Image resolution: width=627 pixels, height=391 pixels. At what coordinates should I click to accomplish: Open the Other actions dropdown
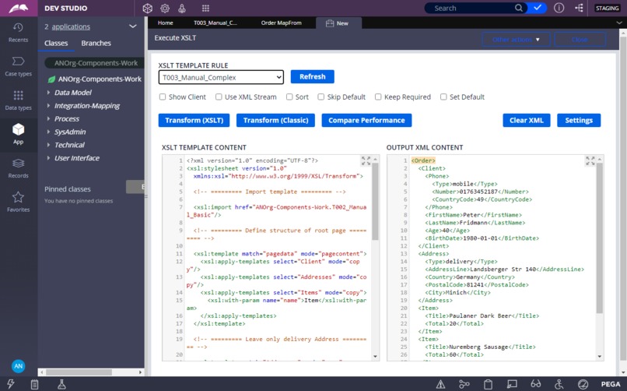(516, 40)
